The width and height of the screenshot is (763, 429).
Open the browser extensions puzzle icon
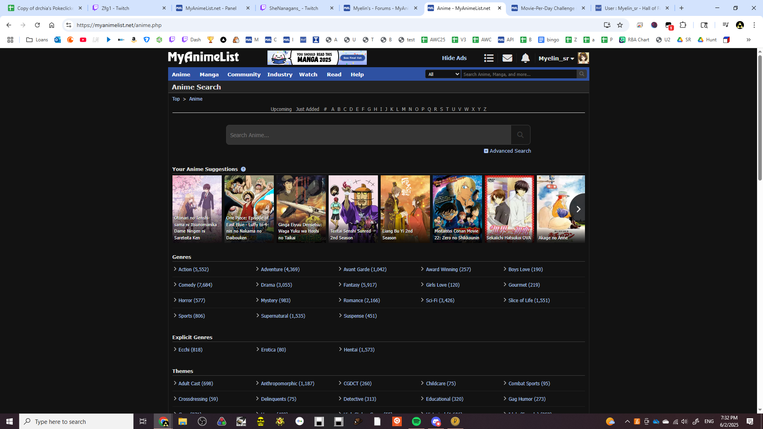683,25
